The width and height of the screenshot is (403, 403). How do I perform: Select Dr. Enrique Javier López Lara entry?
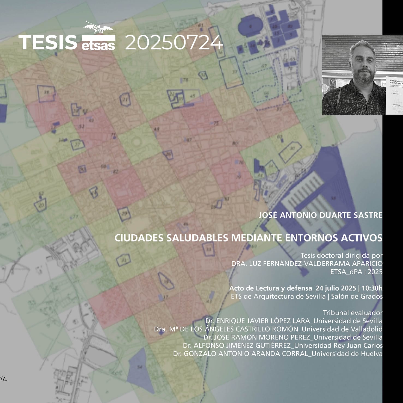click(294, 321)
